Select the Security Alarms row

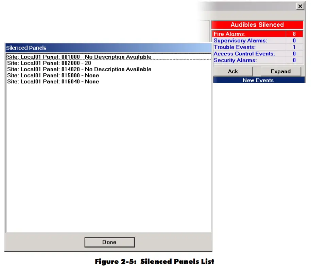pos(238,60)
